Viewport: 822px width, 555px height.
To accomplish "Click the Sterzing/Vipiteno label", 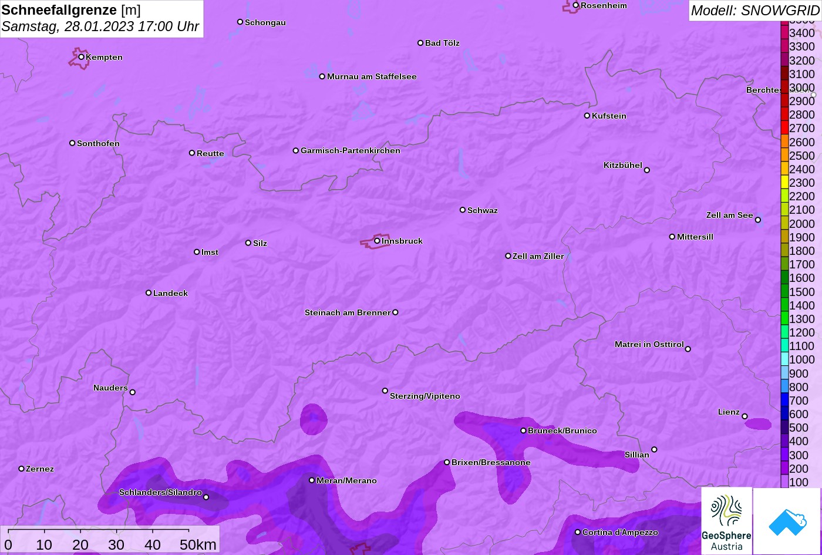I will coord(425,396).
